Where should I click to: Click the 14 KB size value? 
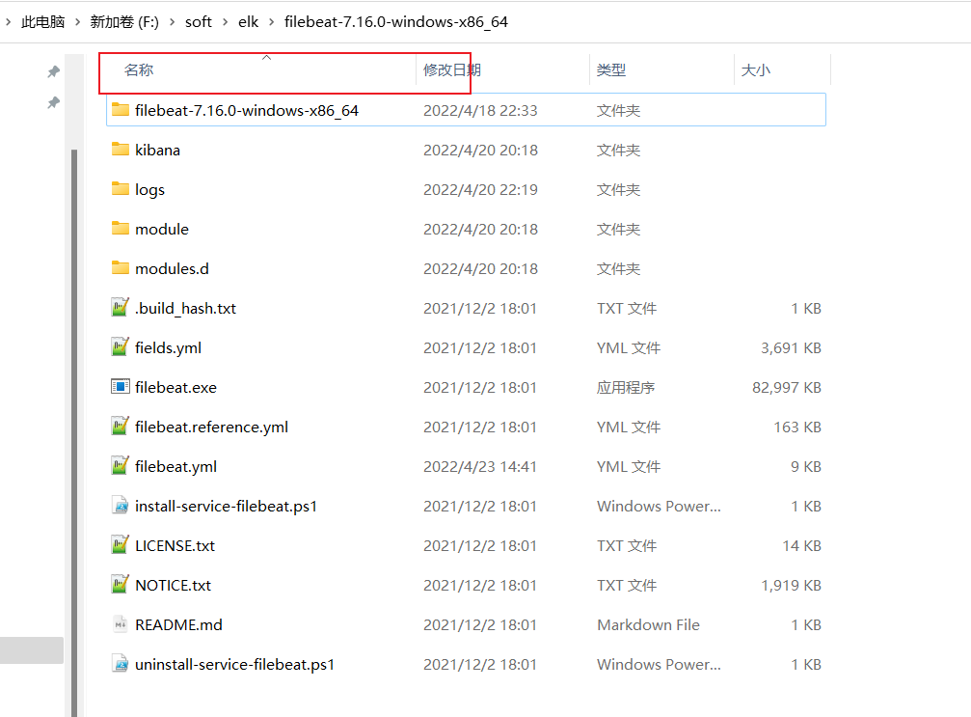(x=802, y=546)
